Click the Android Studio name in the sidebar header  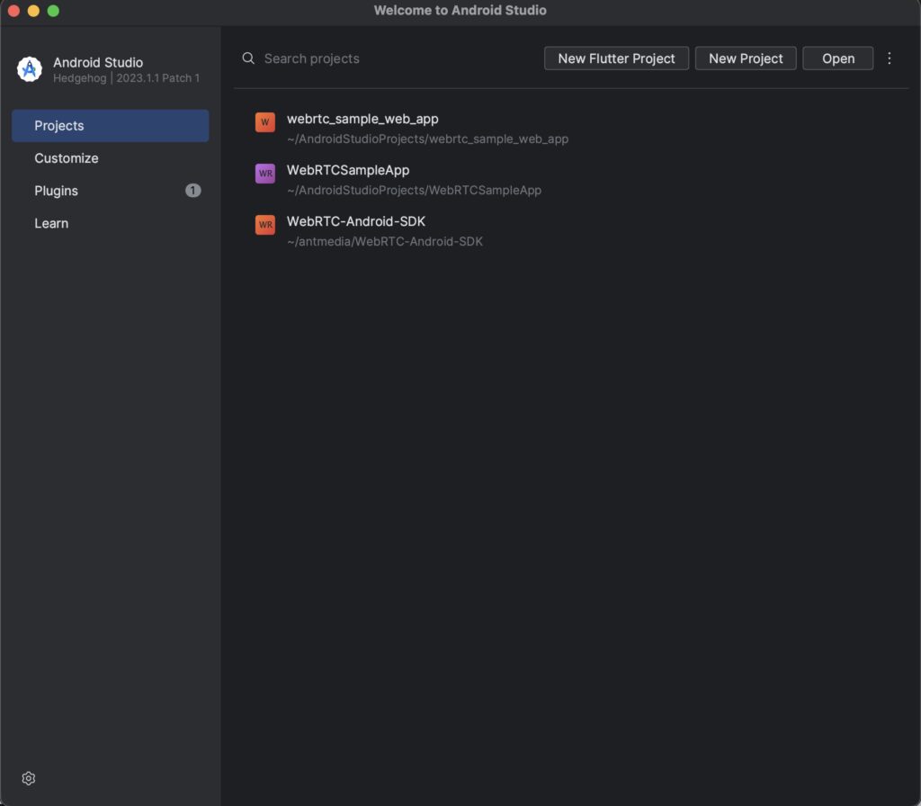98,62
